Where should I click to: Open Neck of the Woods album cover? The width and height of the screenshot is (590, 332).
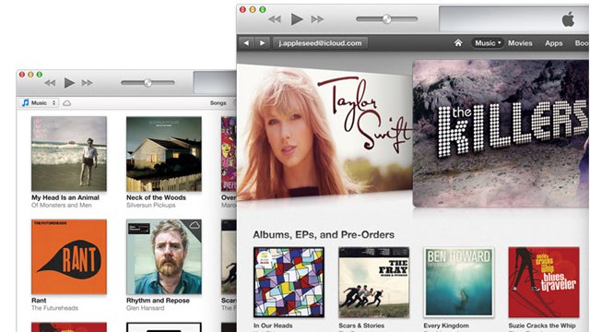tap(164, 154)
